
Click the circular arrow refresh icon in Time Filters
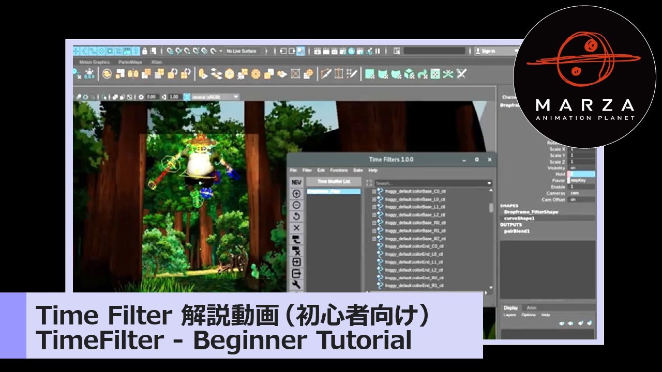tap(296, 216)
